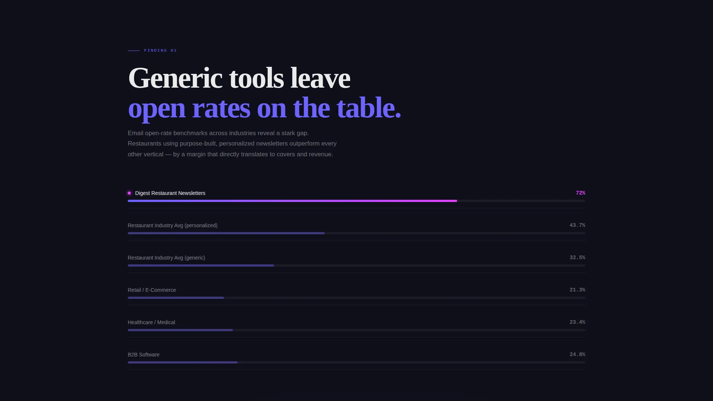The width and height of the screenshot is (713, 401).
Task: Select 'Restaurant Industry Avg (personalized)' label
Action: pos(173,225)
